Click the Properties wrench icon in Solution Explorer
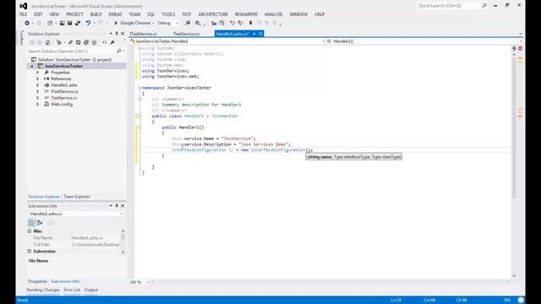 pyautogui.click(x=112, y=42)
